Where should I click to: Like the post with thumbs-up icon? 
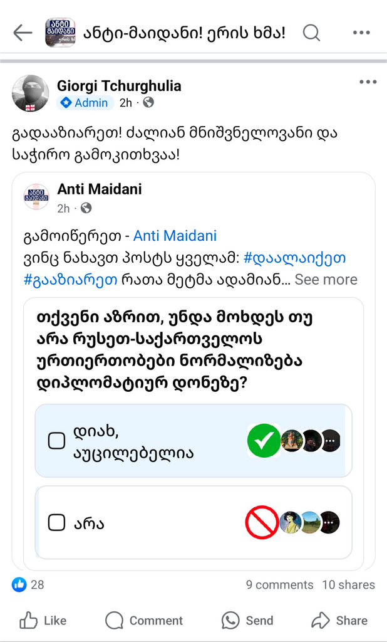29,621
